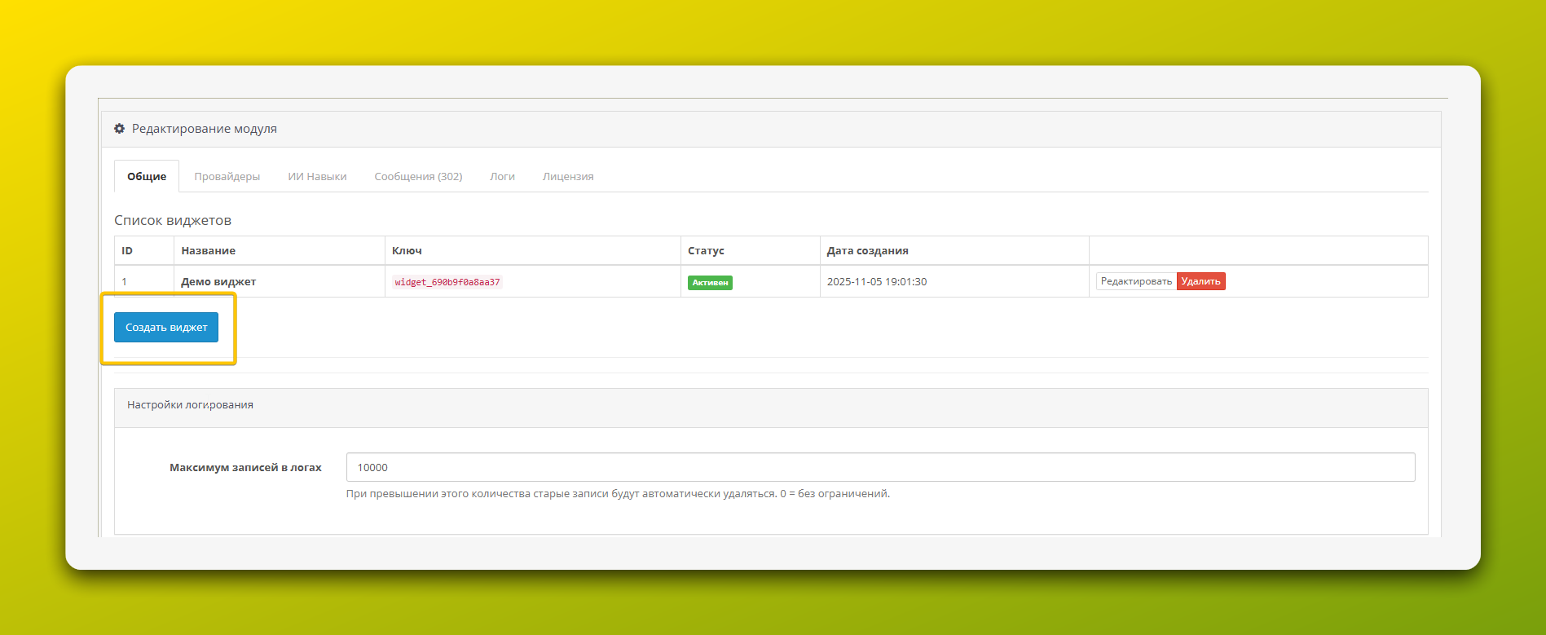Click the green Активен status badge
This screenshot has width=1546, height=635.
(x=710, y=282)
